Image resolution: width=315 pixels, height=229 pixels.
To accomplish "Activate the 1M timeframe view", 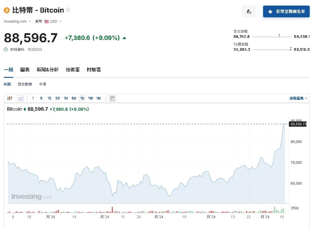I will [x=98, y=98].
